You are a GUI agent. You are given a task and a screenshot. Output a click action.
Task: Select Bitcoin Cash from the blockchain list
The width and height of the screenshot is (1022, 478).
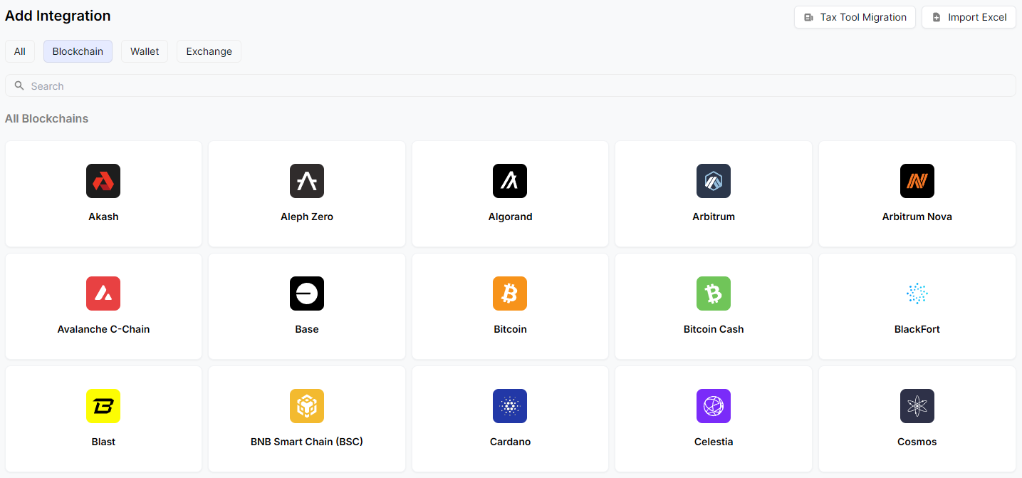713,306
